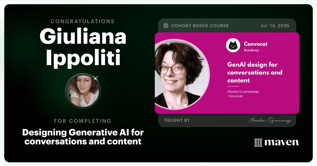Click the Designing Generative AI course title
The width and height of the screenshot is (317, 166).
point(83,136)
